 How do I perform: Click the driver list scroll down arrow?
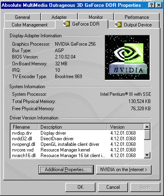coord(147,155)
